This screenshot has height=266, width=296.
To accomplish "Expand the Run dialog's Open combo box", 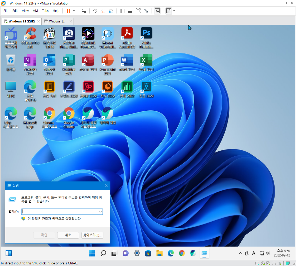I will (100, 212).
